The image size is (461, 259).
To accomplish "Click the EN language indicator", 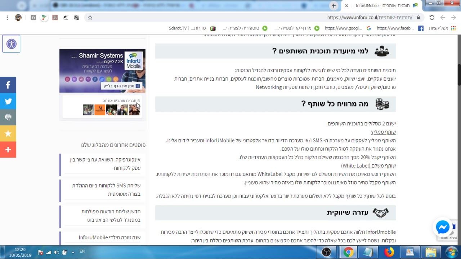I will (82, 251).
